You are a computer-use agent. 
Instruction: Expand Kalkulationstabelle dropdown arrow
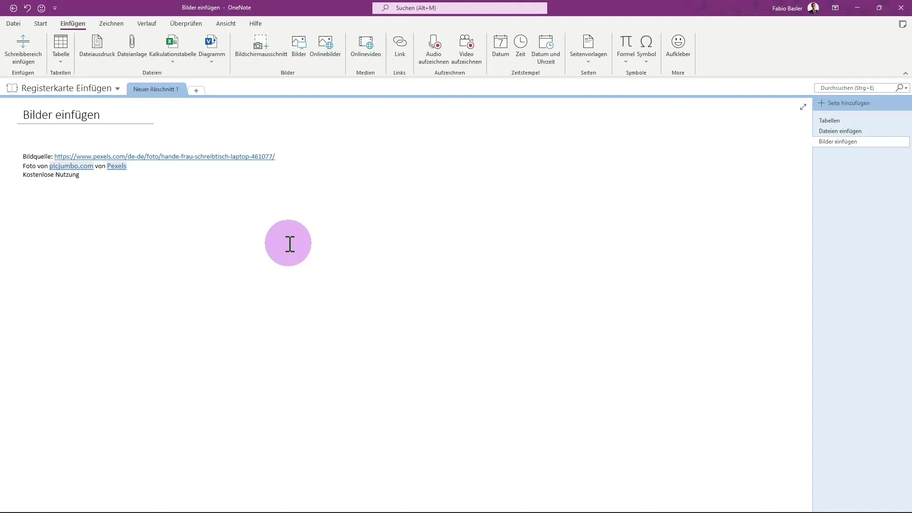(172, 62)
